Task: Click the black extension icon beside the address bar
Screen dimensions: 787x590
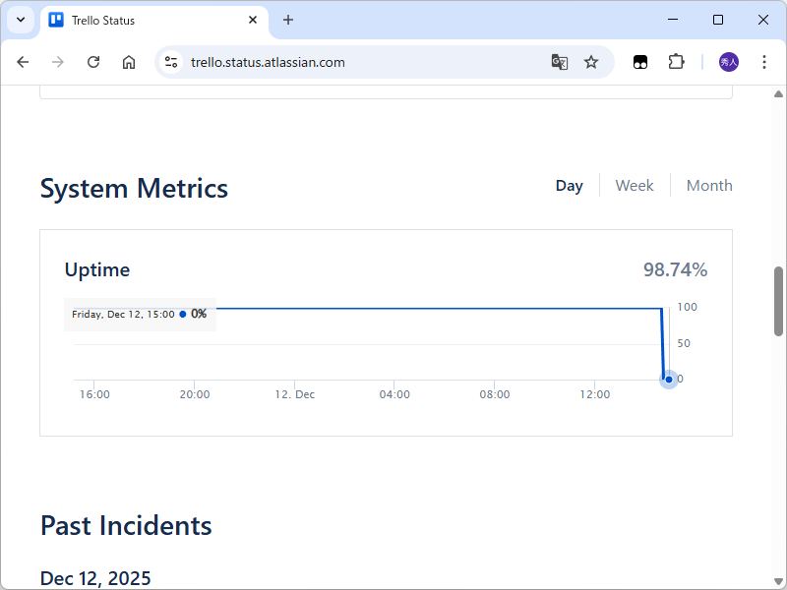Action: click(640, 62)
